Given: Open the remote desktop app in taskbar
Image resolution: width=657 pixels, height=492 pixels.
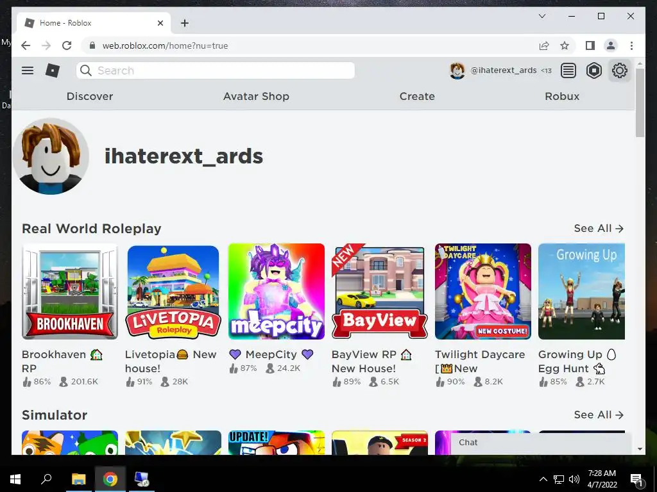Looking at the screenshot, I should (x=141, y=479).
